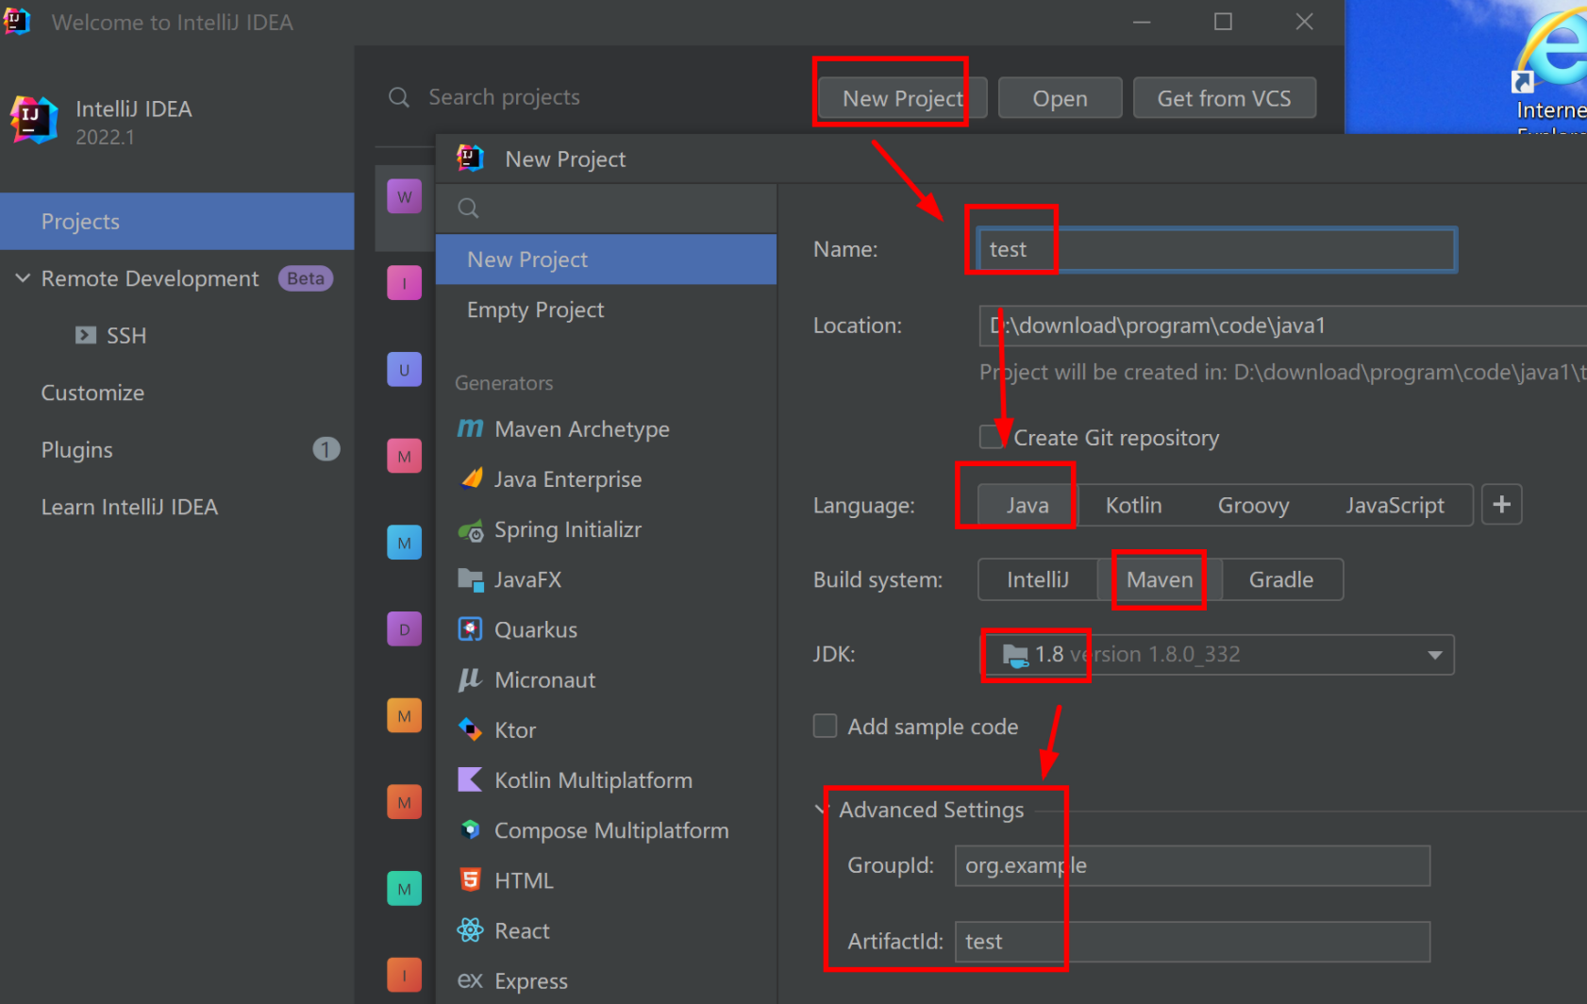
Task: Click the Ktor generator icon
Action: pos(470,729)
